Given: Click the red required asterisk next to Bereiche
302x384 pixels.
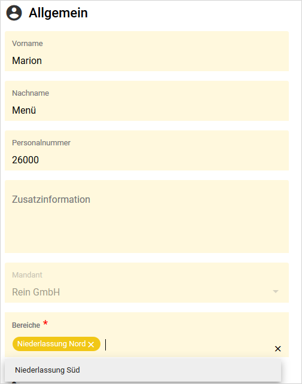Looking at the screenshot, I should point(45,323).
